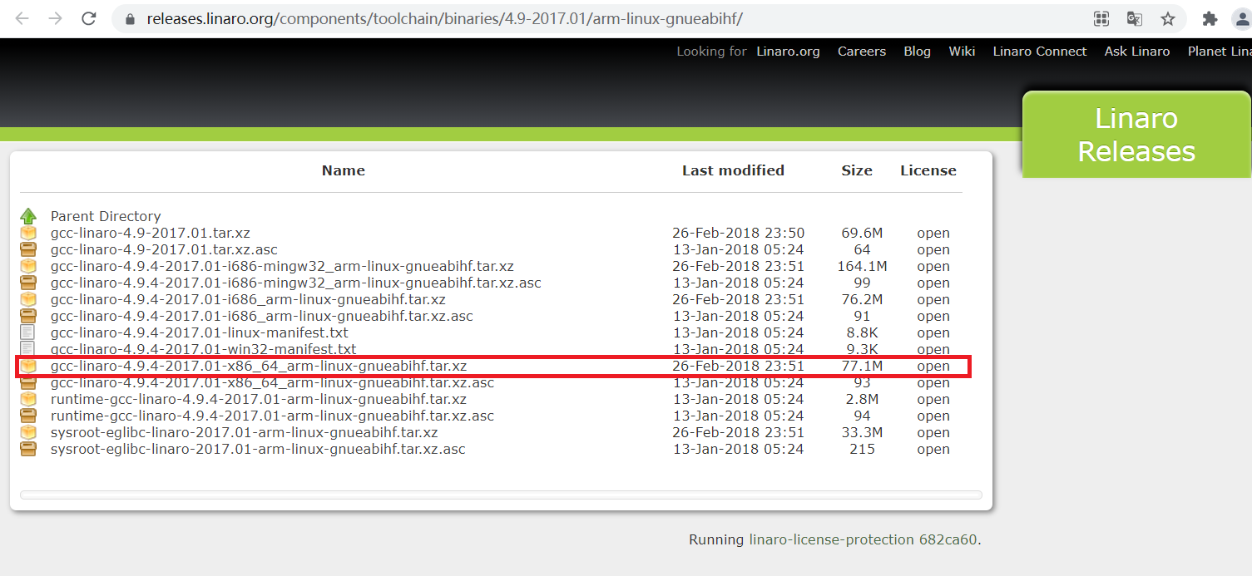Click size value 69.6M in listing
Screen dimensions: 1252x576
[862, 233]
